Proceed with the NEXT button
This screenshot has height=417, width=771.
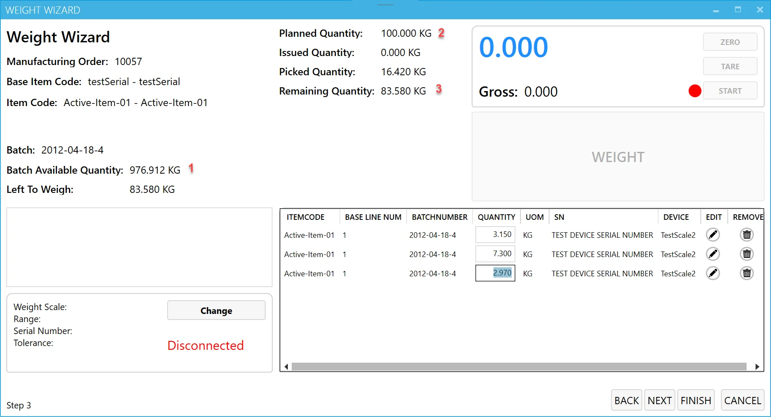(659, 400)
